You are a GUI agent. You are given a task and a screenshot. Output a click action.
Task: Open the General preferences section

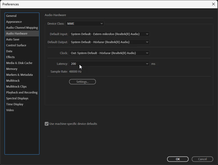coord(22,16)
